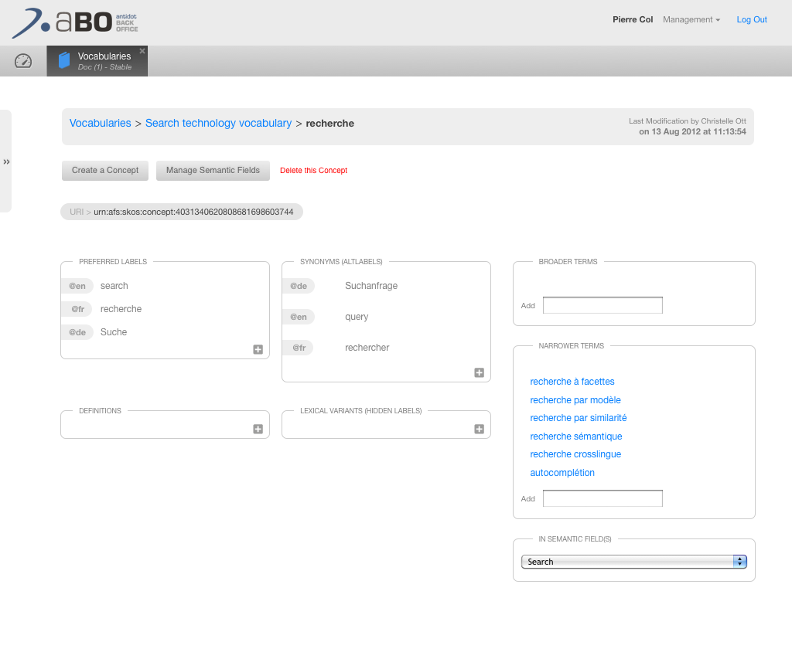
Task: Click the Log Out link
Action: 752,20
